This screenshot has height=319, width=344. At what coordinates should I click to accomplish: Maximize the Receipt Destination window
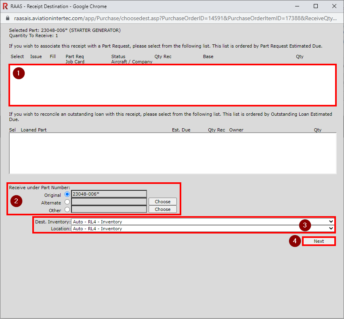point(316,6)
